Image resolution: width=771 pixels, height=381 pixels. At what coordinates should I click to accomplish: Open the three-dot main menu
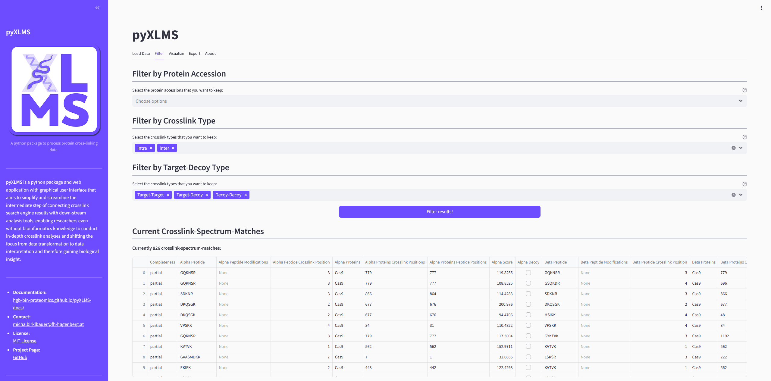[761, 8]
